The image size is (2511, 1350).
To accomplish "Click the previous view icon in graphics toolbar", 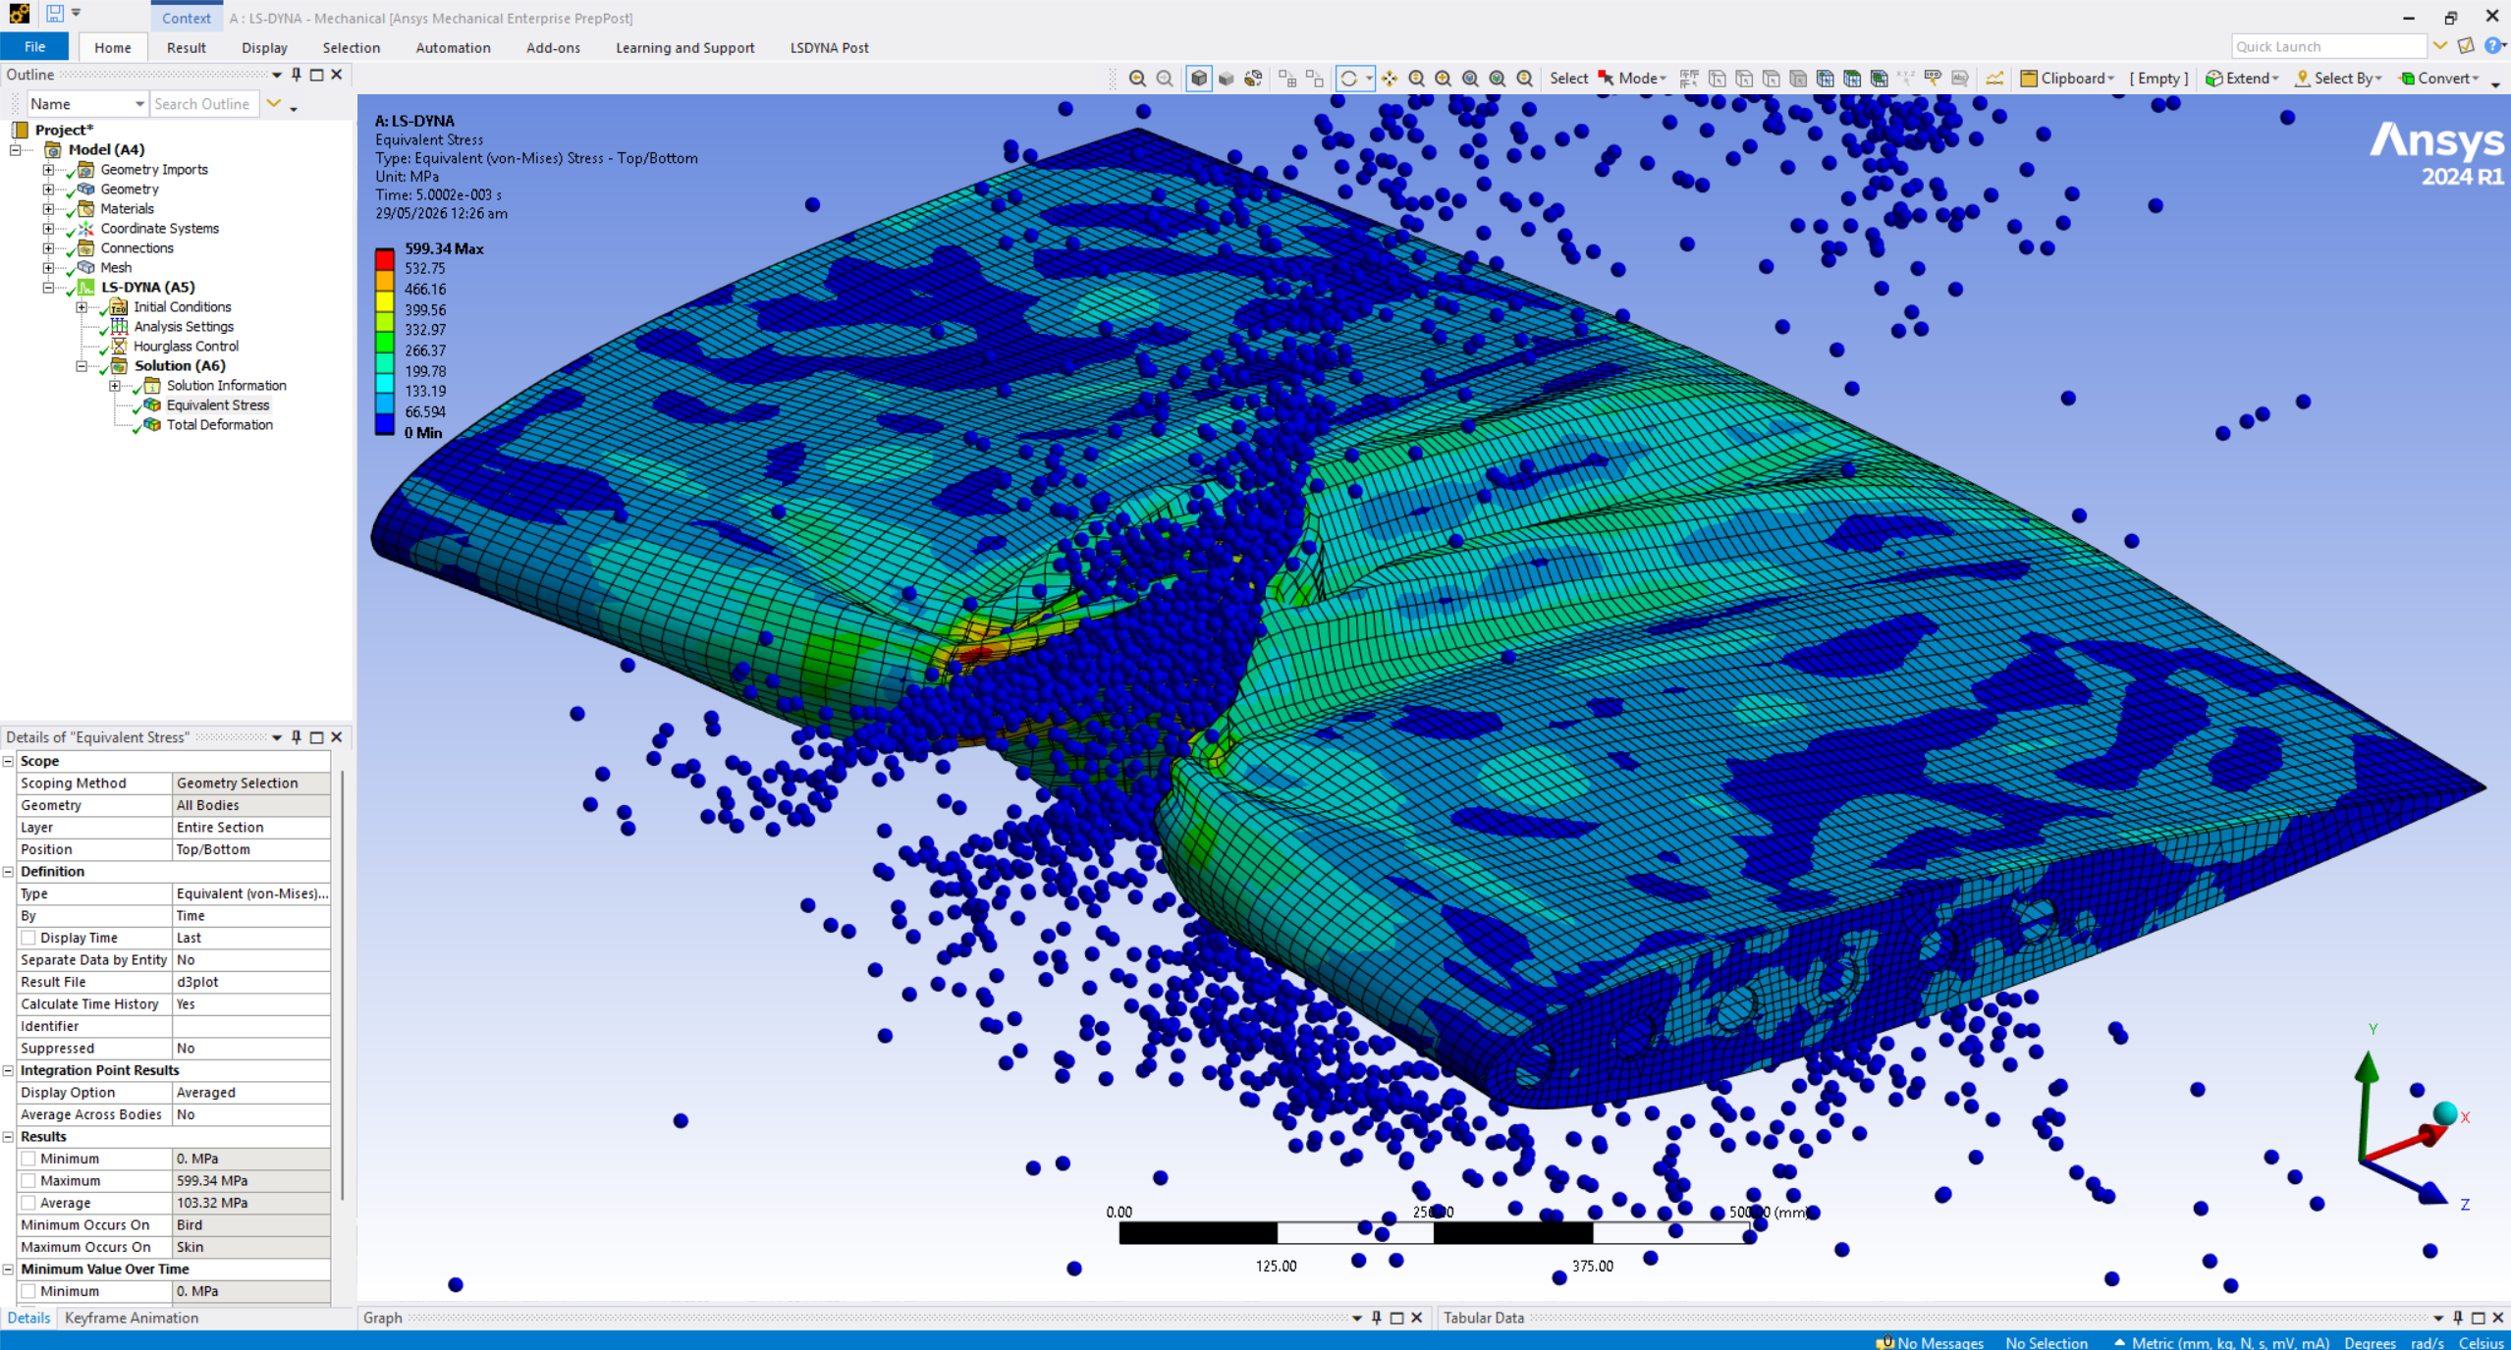I will point(1137,79).
